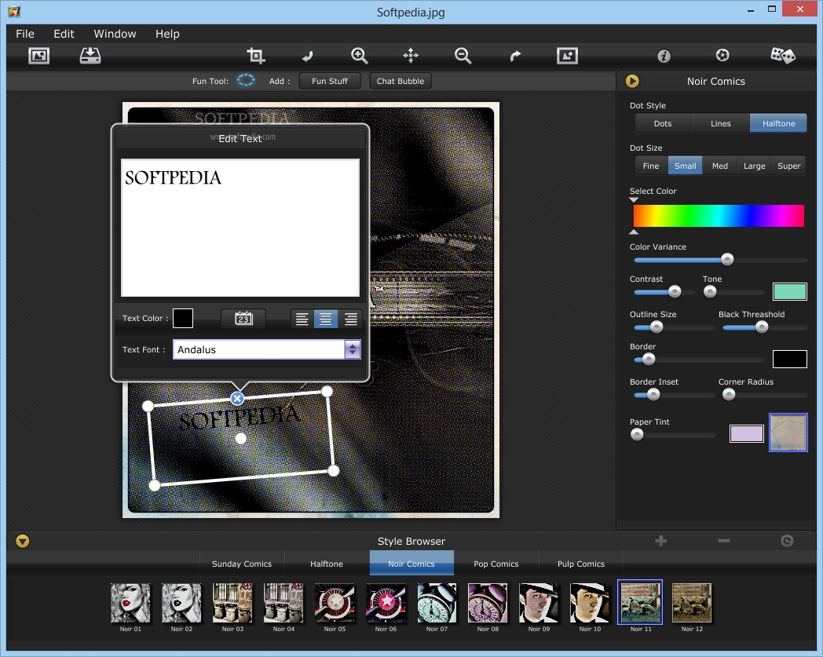Collapse the Style Browser with yellow arrow
Image resolution: width=823 pixels, height=657 pixels.
tap(23, 541)
